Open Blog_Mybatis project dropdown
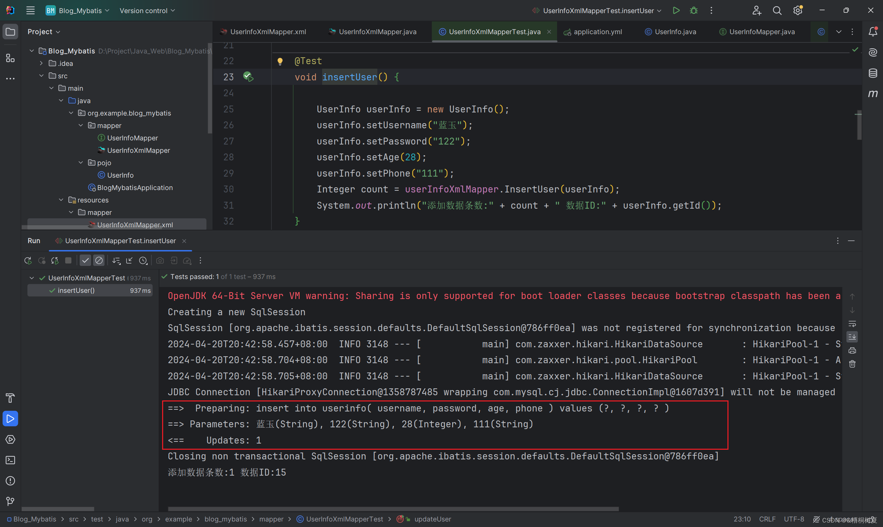 78,11
